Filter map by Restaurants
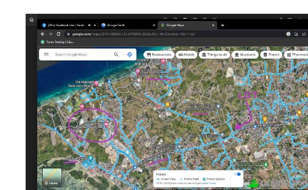The height and width of the screenshot is (190, 308). point(159,54)
